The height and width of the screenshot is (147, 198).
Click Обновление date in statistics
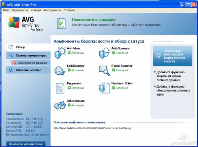pos(35,123)
